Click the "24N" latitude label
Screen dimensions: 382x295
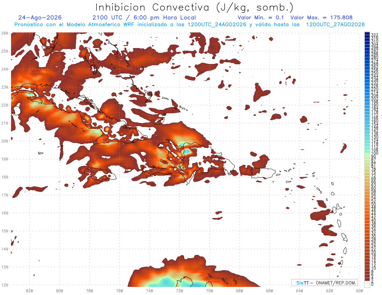(x=4, y=69)
